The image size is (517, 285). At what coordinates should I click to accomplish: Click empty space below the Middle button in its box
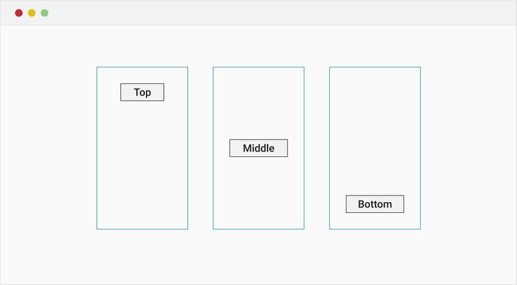click(258, 194)
